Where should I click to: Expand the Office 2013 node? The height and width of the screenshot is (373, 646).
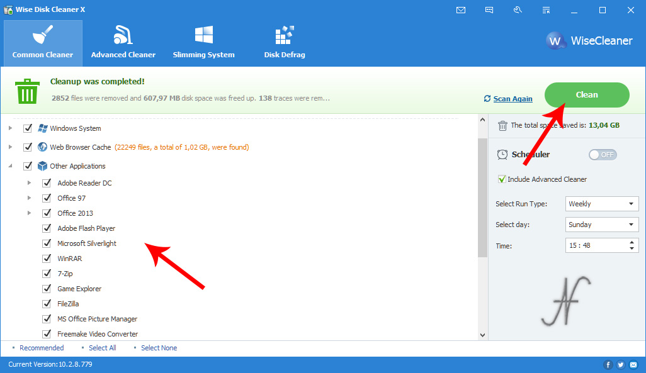pos(29,213)
